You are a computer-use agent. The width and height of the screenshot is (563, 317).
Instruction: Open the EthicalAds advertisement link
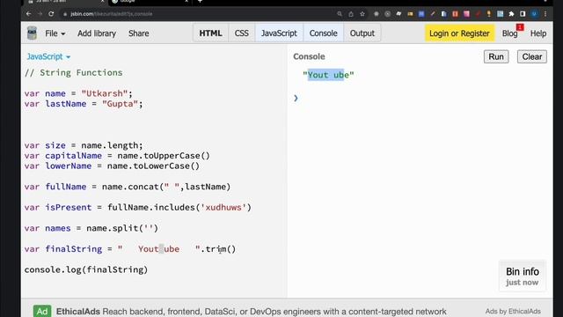[x=251, y=311]
